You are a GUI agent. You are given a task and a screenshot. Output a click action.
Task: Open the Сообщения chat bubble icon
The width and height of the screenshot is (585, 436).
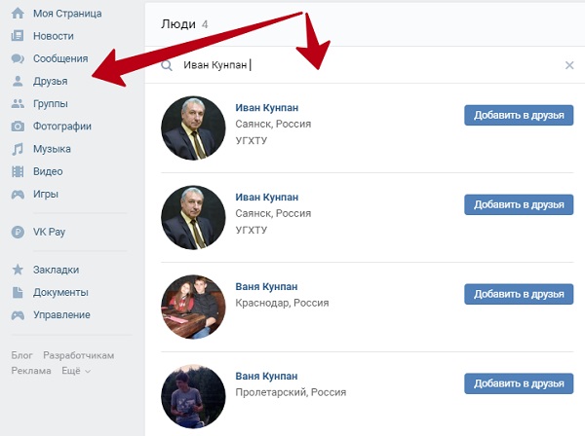[18, 58]
